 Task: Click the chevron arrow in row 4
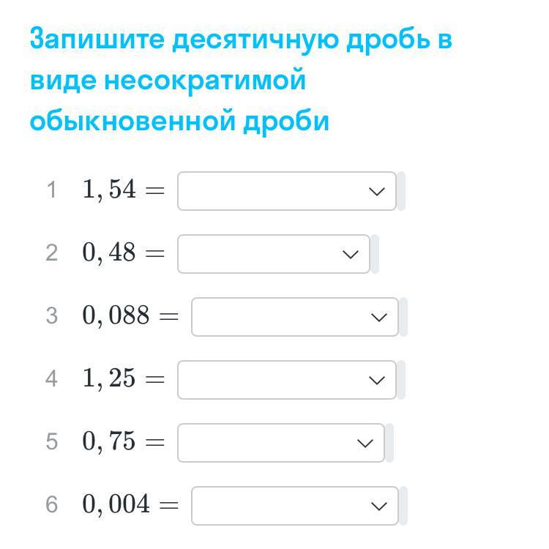coord(377,381)
